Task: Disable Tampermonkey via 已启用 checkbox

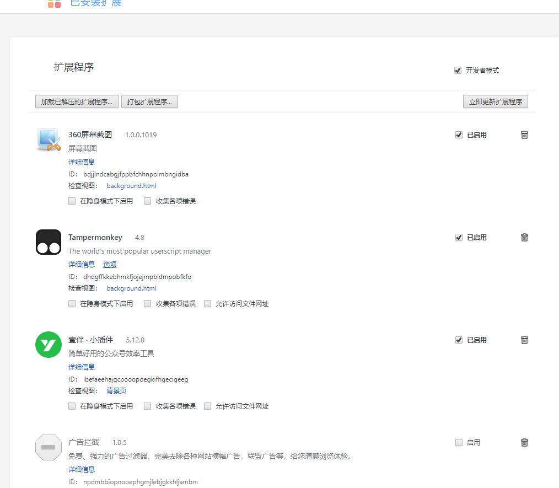Action: pos(459,238)
